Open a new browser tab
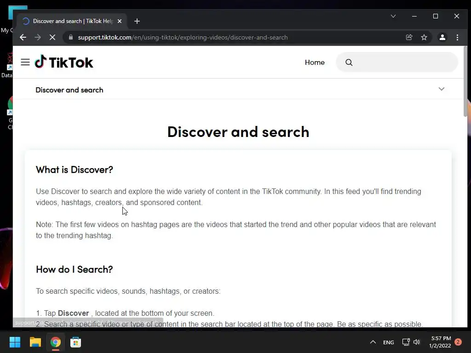471x353 pixels. (137, 21)
